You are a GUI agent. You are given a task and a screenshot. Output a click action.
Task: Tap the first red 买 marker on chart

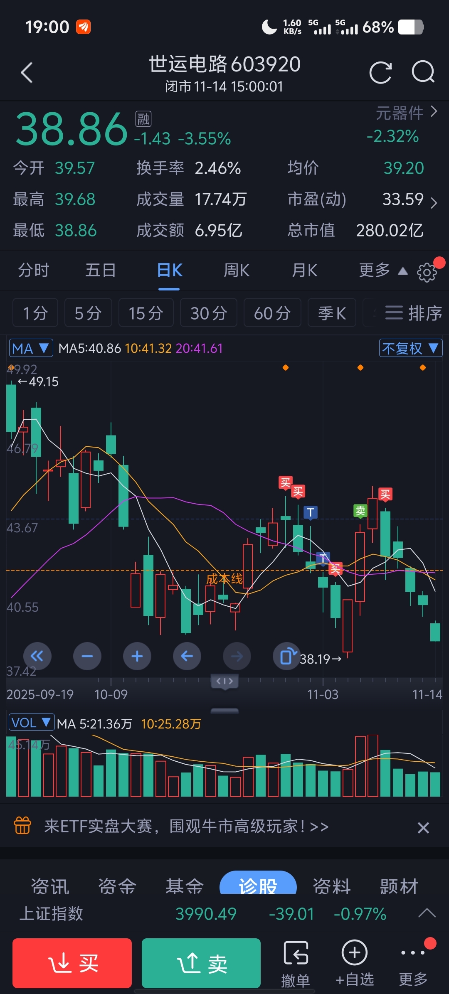coord(285,483)
